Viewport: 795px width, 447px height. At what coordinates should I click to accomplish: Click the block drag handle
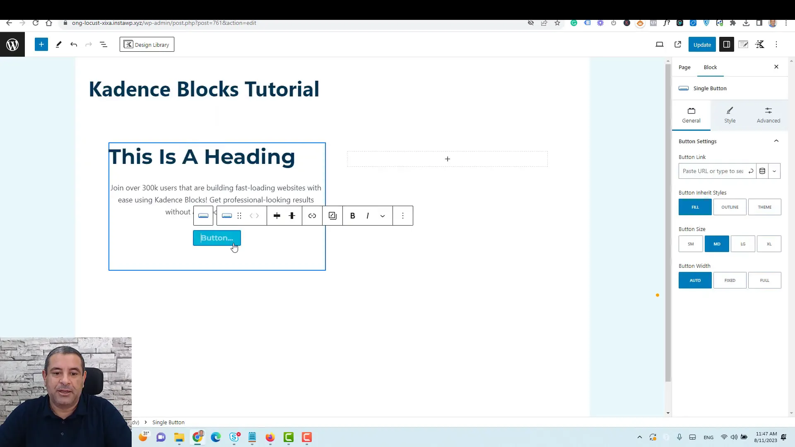(239, 216)
